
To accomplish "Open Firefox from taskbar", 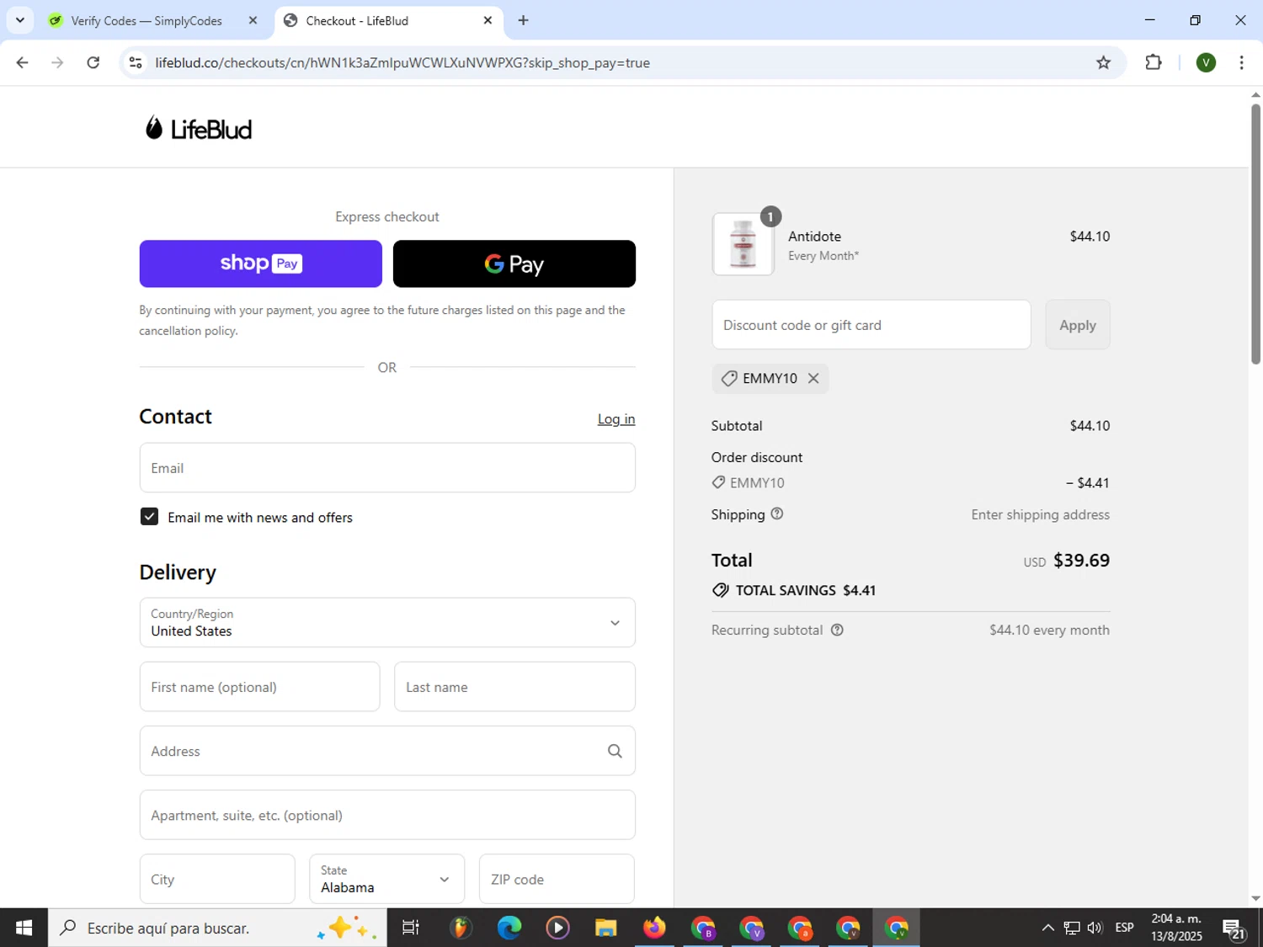I will tap(654, 928).
